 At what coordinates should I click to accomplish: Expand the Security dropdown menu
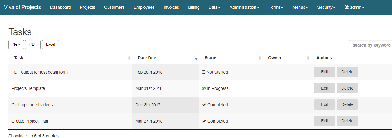[326, 7]
